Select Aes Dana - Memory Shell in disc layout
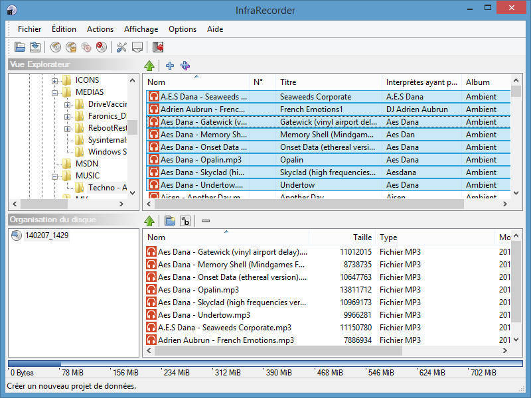 (328, 265)
